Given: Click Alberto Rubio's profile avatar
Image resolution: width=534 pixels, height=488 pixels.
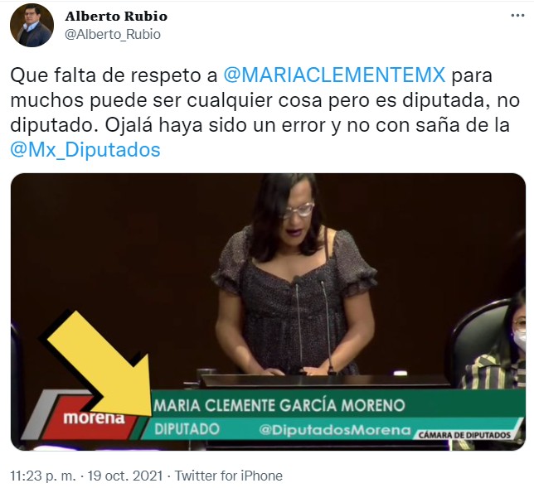Looking at the screenshot, I should tap(32, 25).
